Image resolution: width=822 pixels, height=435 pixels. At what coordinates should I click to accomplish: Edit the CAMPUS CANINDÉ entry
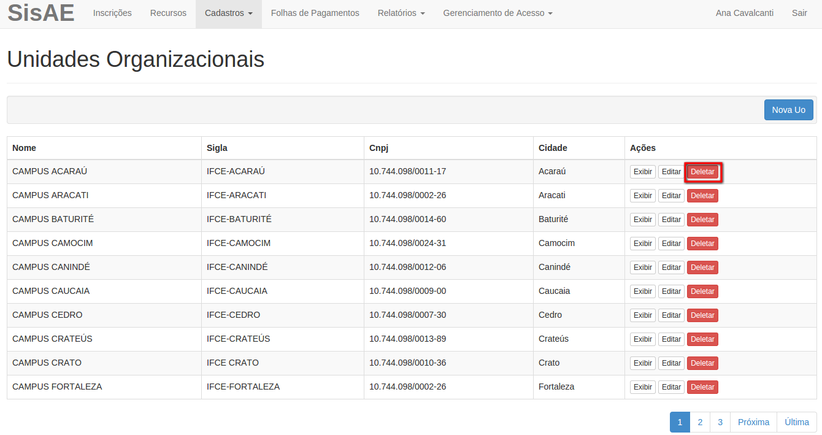672,268
